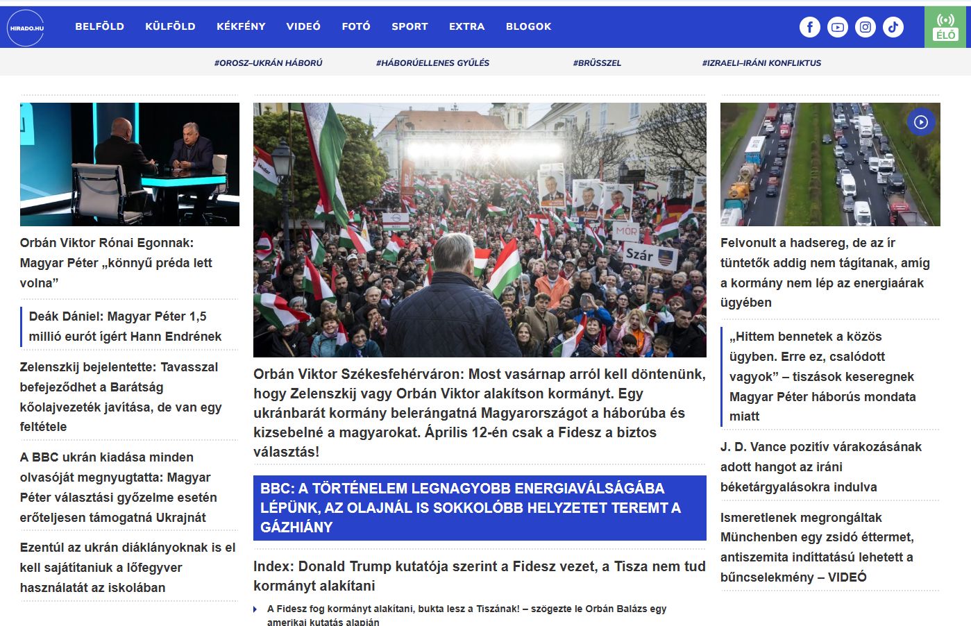Open the KÜLFÖLD menu
The image size is (971, 626).
(x=170, y=26)
